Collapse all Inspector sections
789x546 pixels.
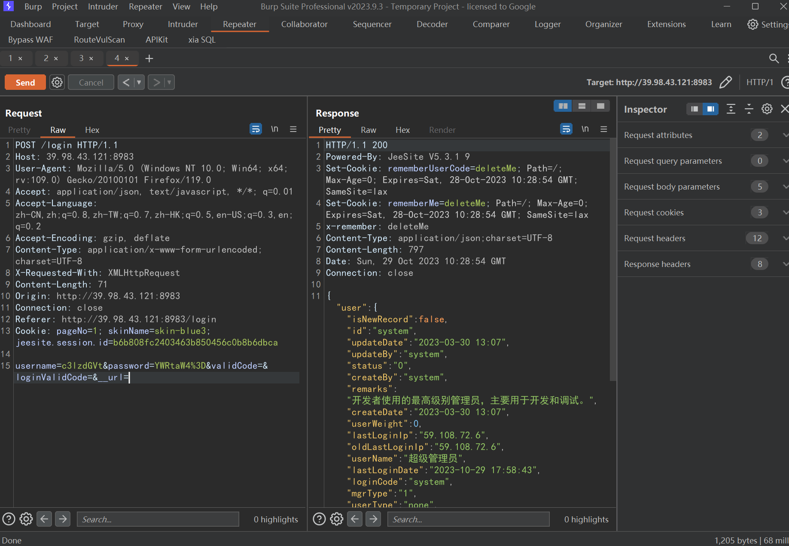749,109
